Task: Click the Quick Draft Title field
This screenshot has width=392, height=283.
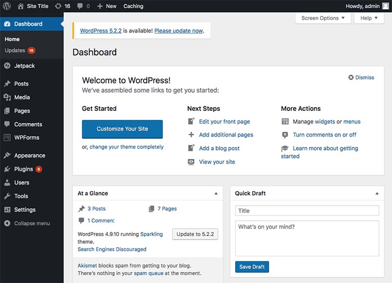Action: 307,211
